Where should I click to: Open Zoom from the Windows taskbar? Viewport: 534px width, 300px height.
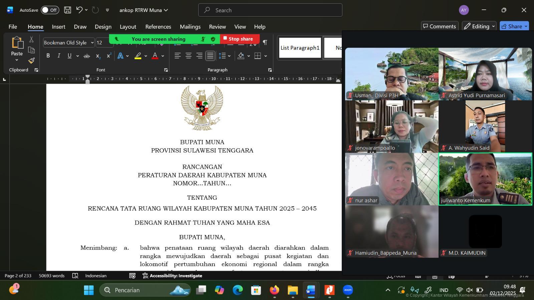click(348, 290)
